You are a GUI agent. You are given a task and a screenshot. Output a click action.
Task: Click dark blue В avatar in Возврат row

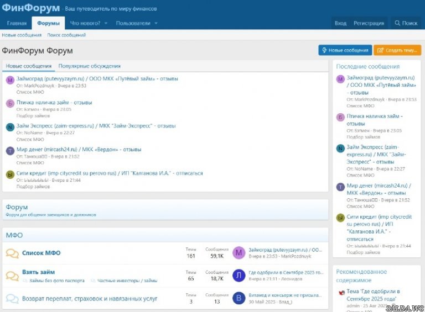(239, 298)
